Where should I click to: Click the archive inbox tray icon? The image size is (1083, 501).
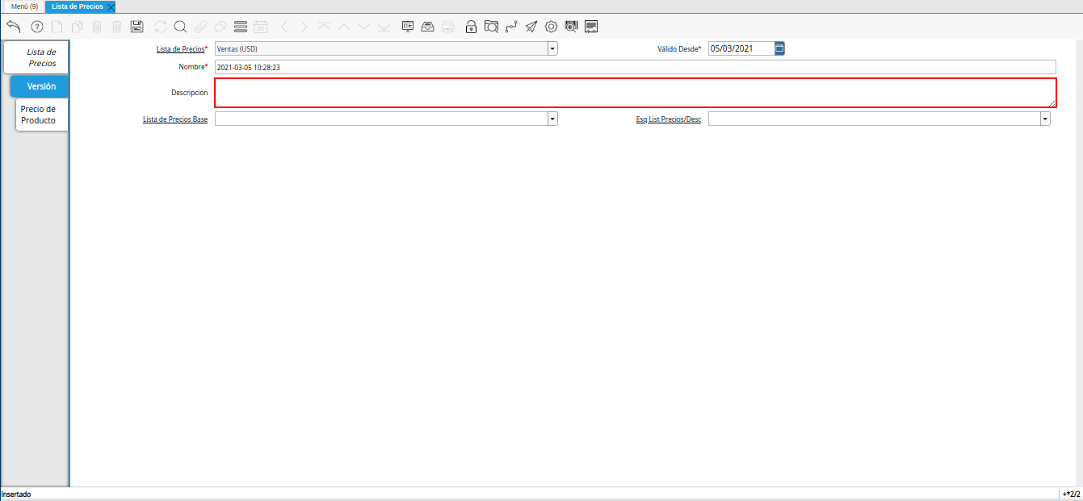pos(428,27)
